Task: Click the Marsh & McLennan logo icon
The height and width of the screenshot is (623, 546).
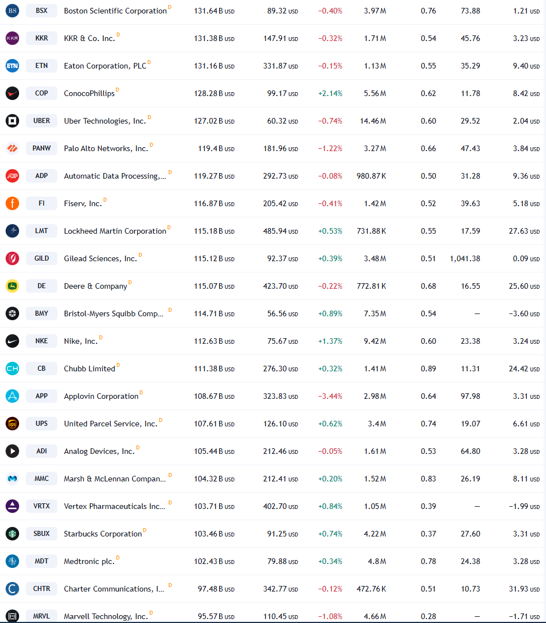Action: click(12, 479)
